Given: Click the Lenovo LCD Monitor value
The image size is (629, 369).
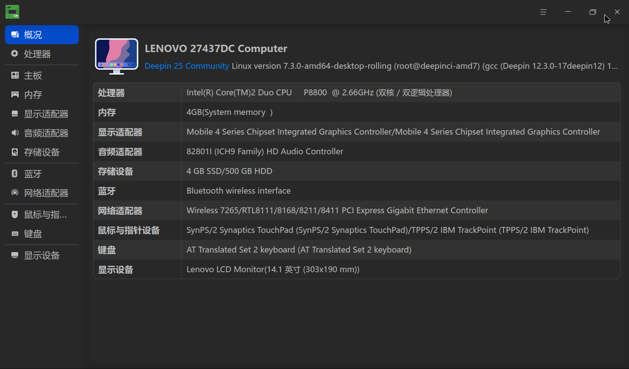Looking at the screenshot, I should (x=273, y=269).
